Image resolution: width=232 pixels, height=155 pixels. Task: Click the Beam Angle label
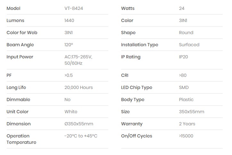click(x=20, y=45)
